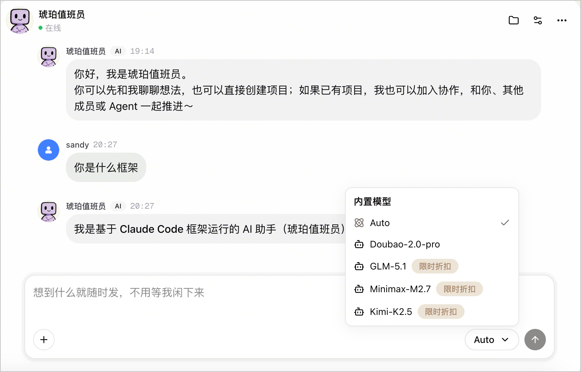Click the send arrow button
Image resolution: width=581 pixels, height=372 pixels.
coord(535,340)
